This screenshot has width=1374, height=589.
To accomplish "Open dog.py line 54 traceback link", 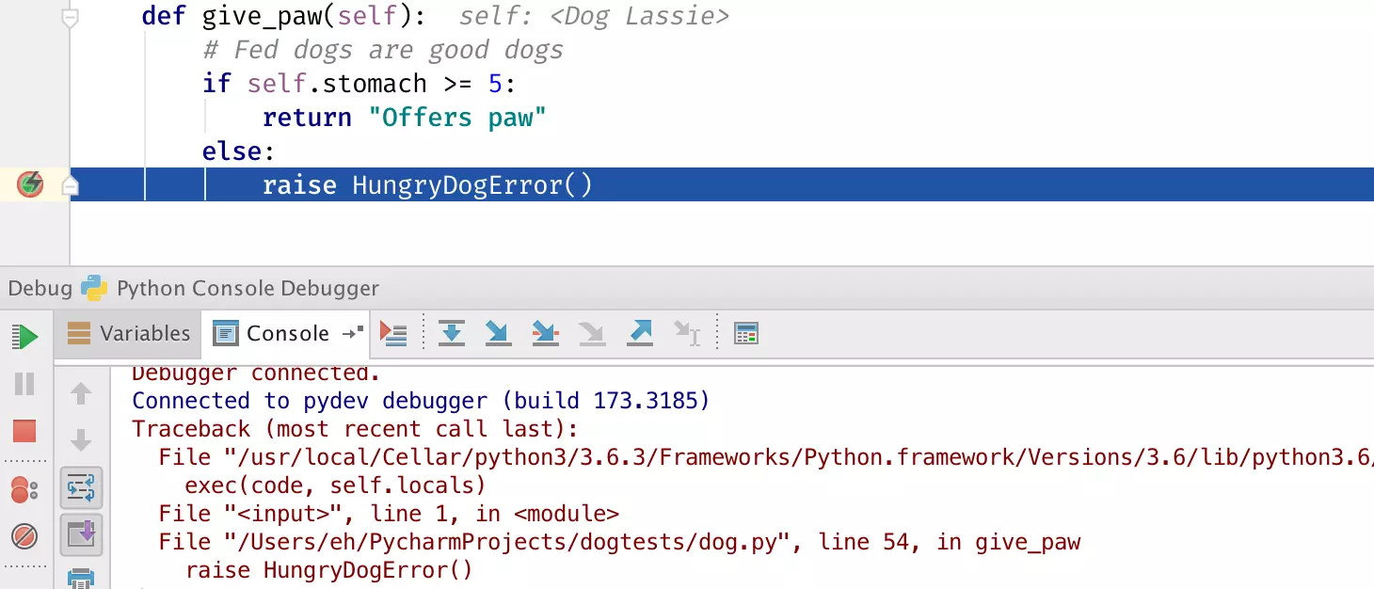I will pyautogui.click(x=481, y=542).
